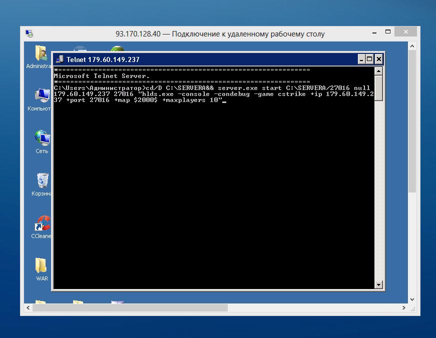Open the Administrator user folder icon
This screenshot has width=436, height=338.
coord(40,54)
